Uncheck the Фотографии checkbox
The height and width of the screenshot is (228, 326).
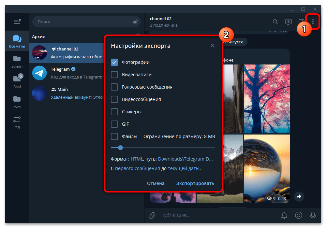(114, 62)
